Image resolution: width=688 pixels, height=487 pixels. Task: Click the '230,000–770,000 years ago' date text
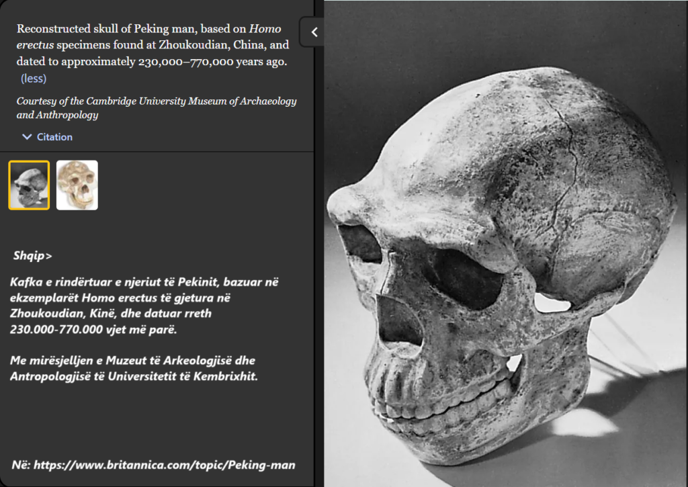click(212, 61)
